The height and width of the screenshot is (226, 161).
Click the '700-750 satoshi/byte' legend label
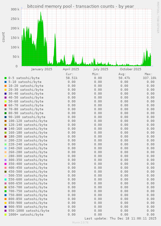[x=28, y=191]
